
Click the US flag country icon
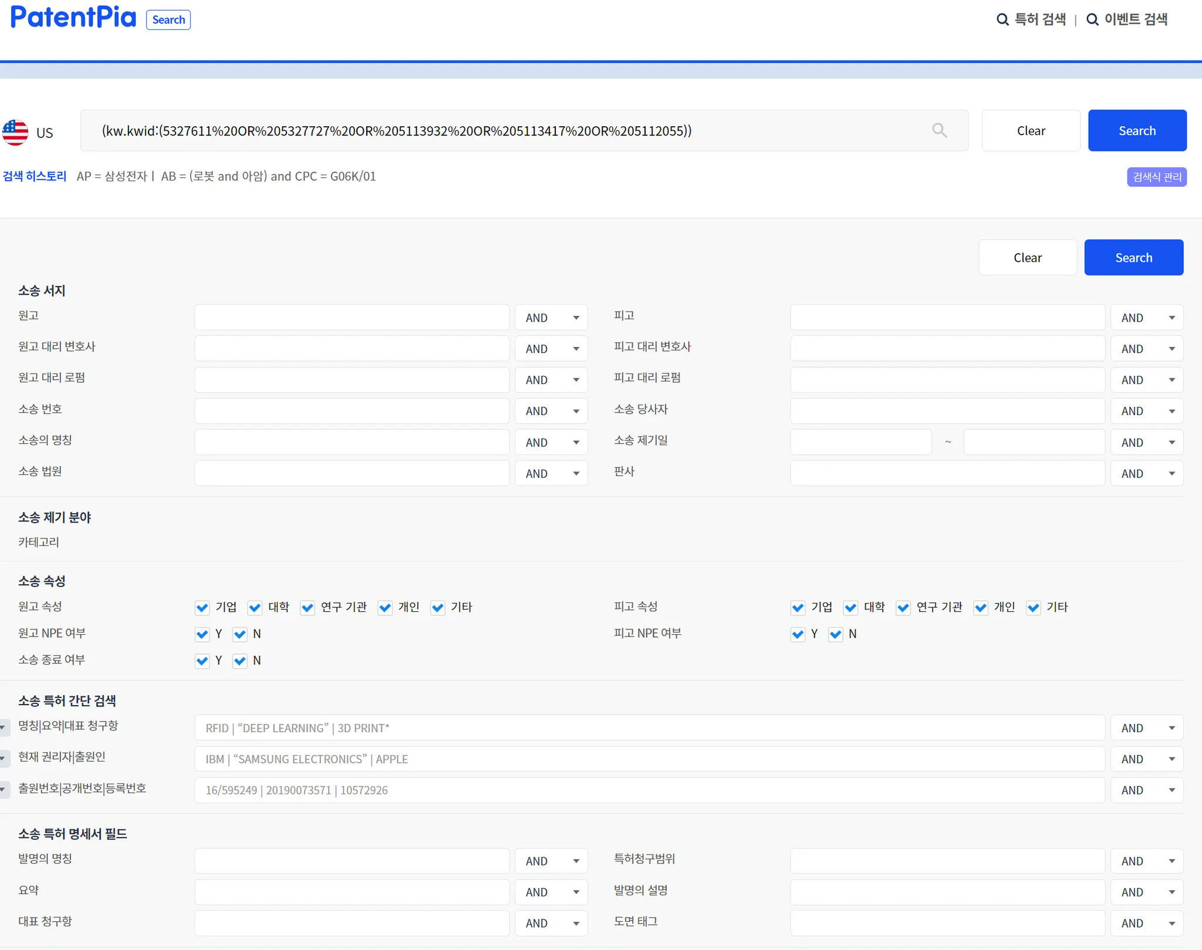[x=15, y=132]
